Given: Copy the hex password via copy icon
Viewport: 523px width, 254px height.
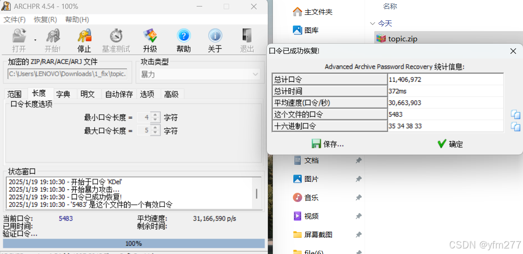Looking at the screenshot, I should point(515,126).
